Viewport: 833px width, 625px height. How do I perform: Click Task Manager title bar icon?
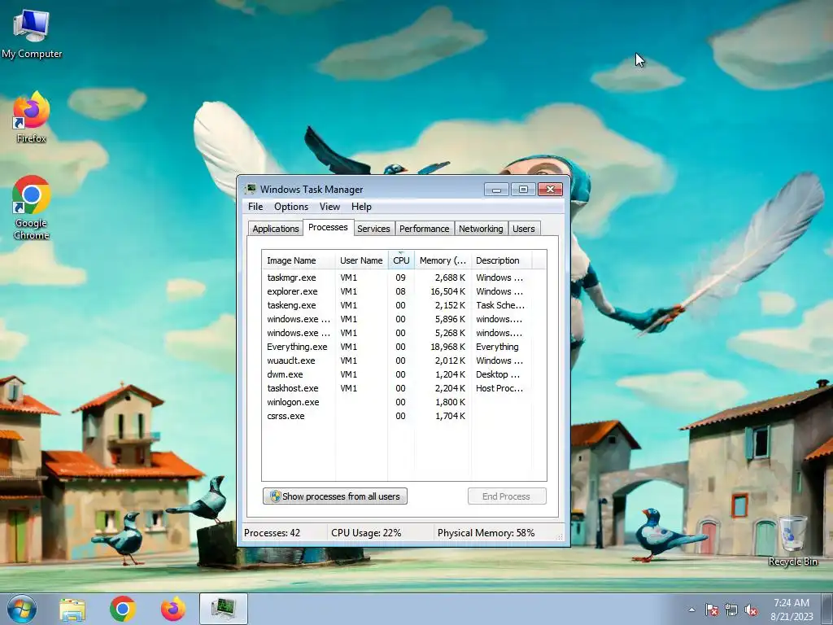pos(251,189)
